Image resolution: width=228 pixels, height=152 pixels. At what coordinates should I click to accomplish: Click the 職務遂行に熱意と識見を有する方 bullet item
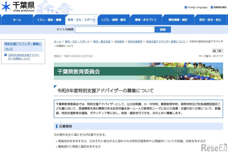79,146
